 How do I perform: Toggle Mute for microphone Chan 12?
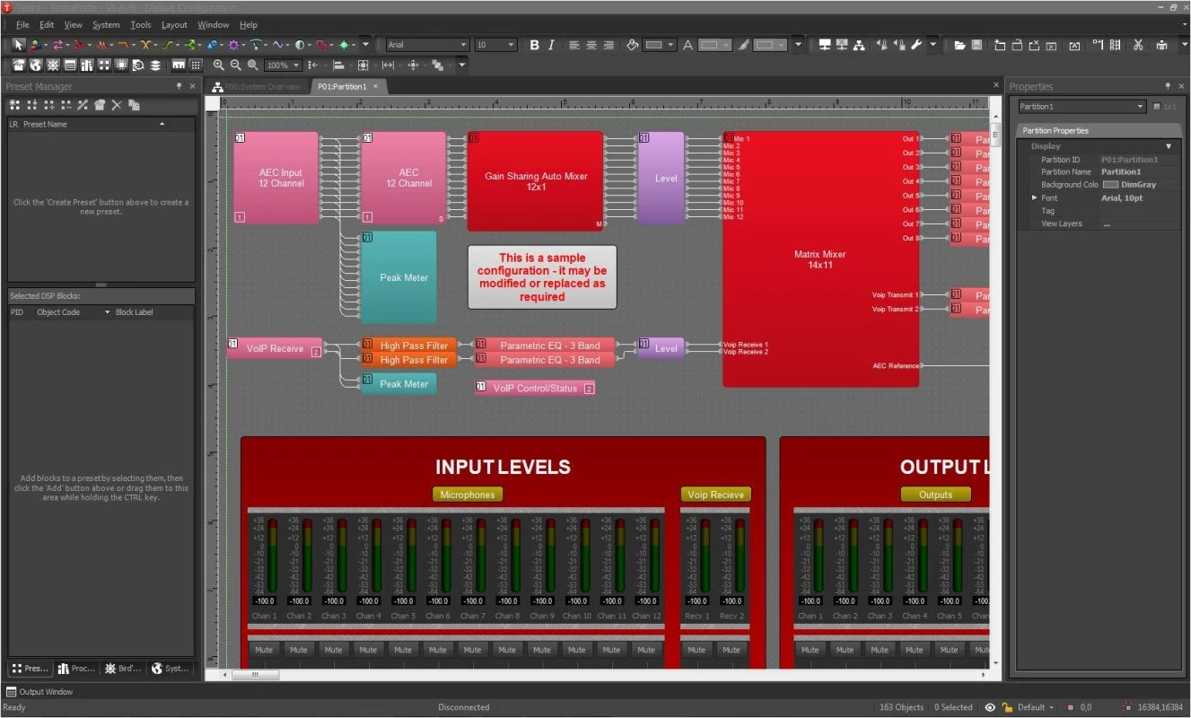click(646, 650)
